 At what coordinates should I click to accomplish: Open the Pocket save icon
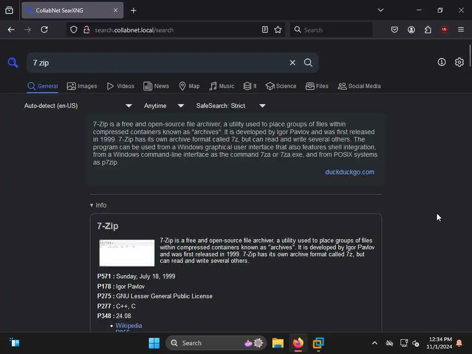[x=395, y=30]
